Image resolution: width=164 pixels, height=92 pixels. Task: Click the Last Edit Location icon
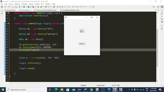pyautogui.click(x=78, y=7)
